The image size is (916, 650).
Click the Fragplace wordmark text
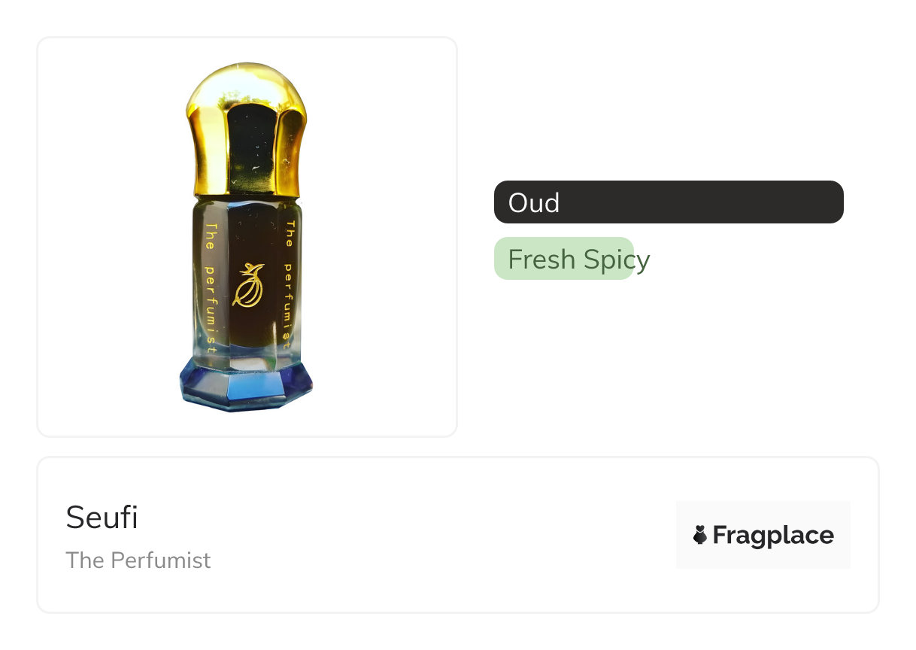tap(773, 535)
